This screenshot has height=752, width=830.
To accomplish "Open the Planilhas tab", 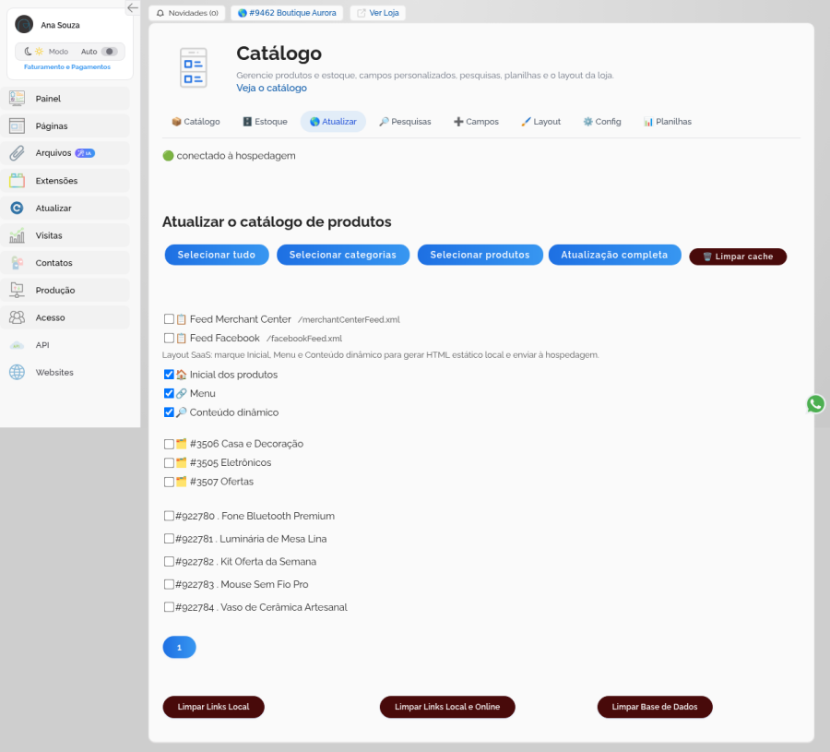I will [667, 121].
